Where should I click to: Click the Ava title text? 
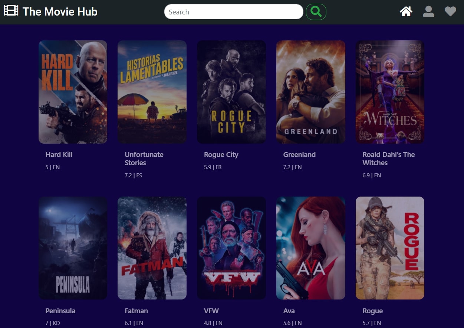(289, 311)
